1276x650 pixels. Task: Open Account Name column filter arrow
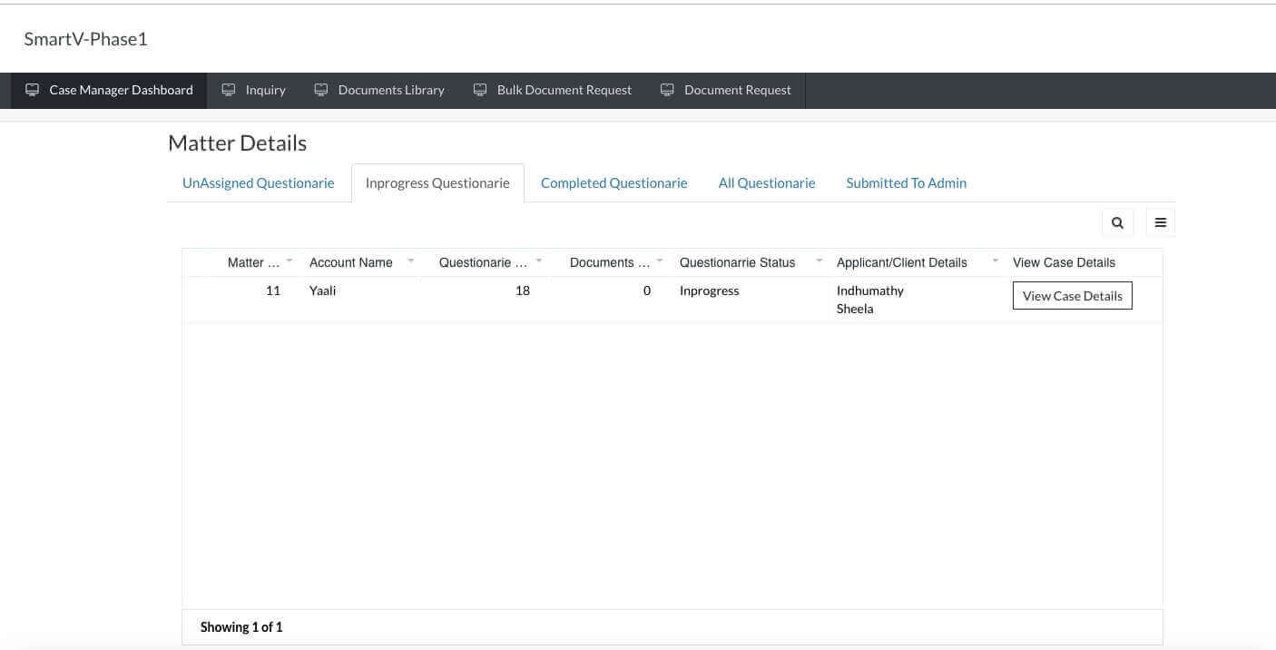coord(410,261)
